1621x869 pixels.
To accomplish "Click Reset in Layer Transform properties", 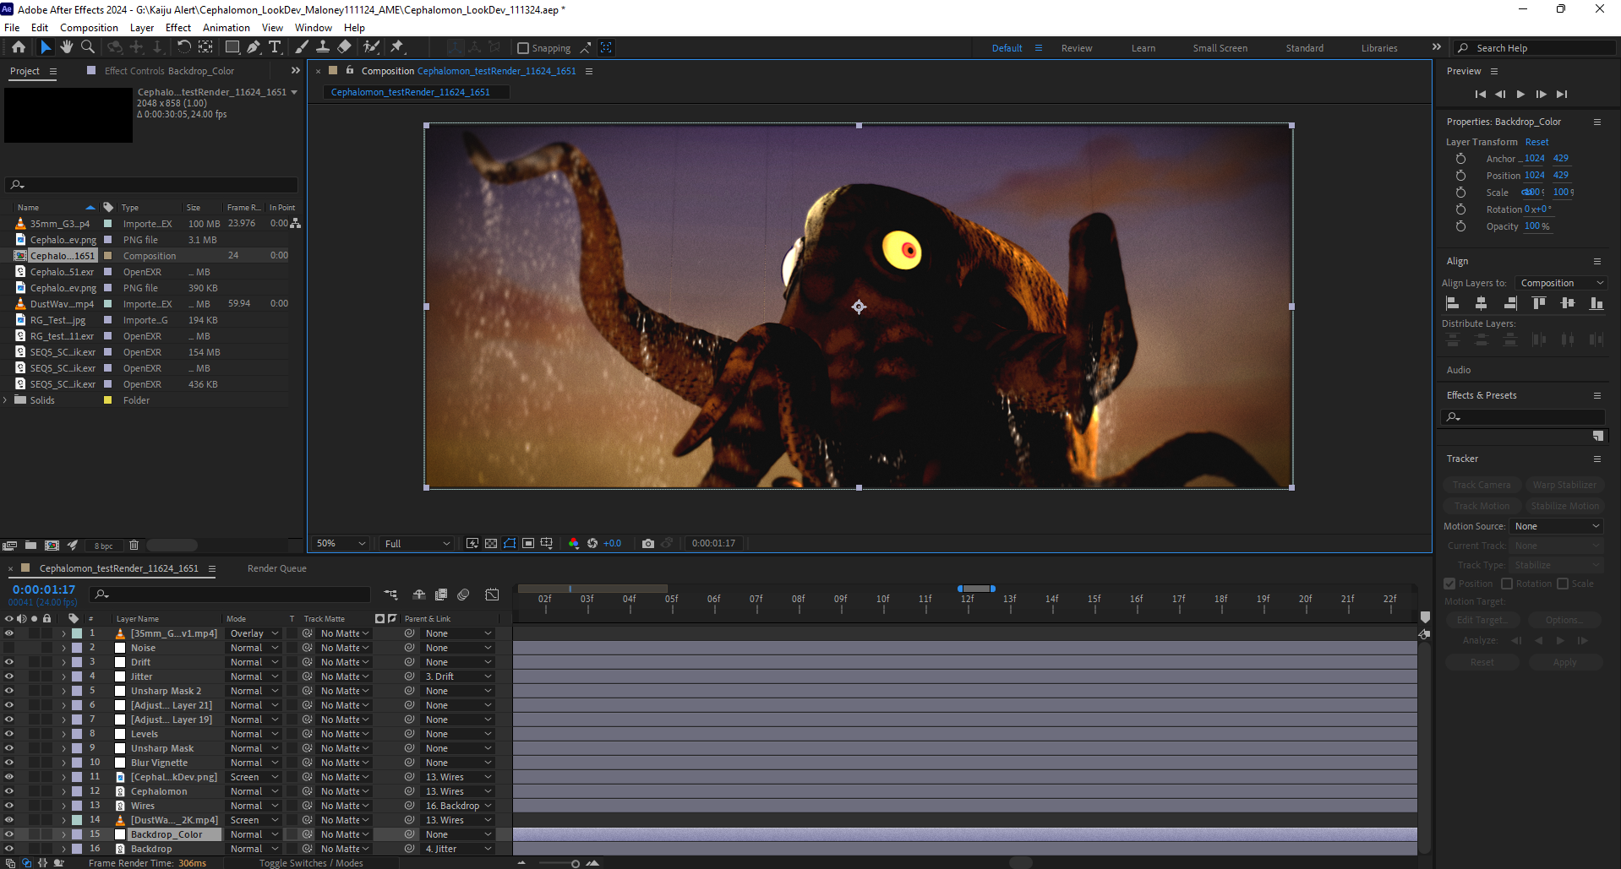I will [x=1536, y=142].
